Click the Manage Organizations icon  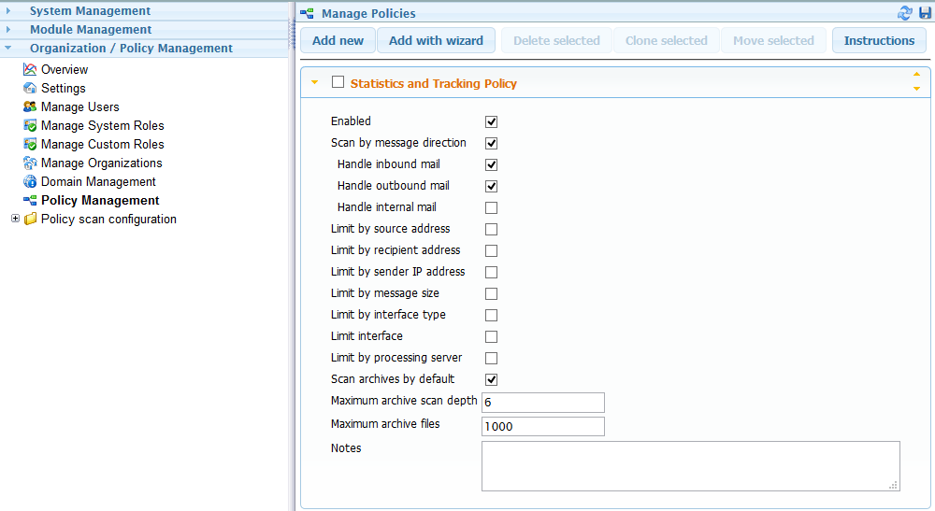coord(30,163)
